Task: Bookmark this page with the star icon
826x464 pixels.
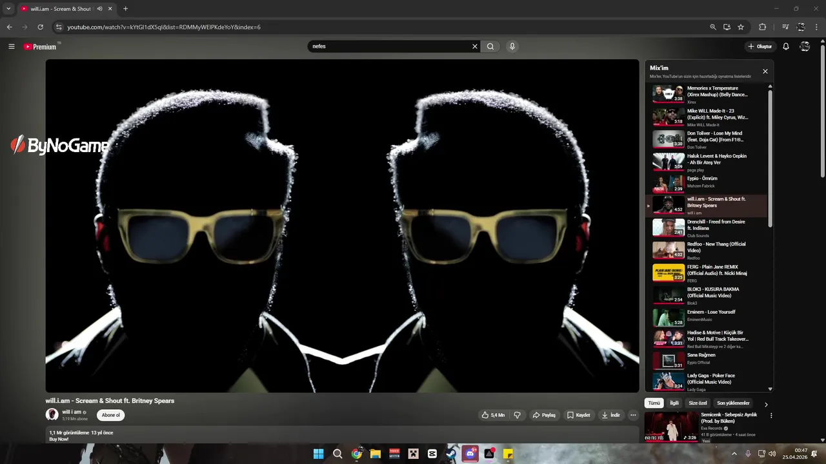Action: coord(741,27)
